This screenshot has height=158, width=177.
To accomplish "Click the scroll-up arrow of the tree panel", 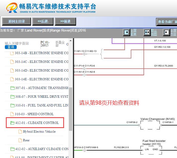I will coord(70,41).
